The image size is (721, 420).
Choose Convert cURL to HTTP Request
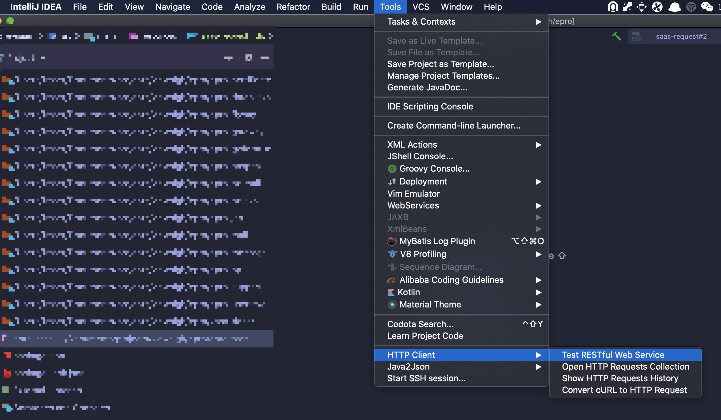point(624,390)
